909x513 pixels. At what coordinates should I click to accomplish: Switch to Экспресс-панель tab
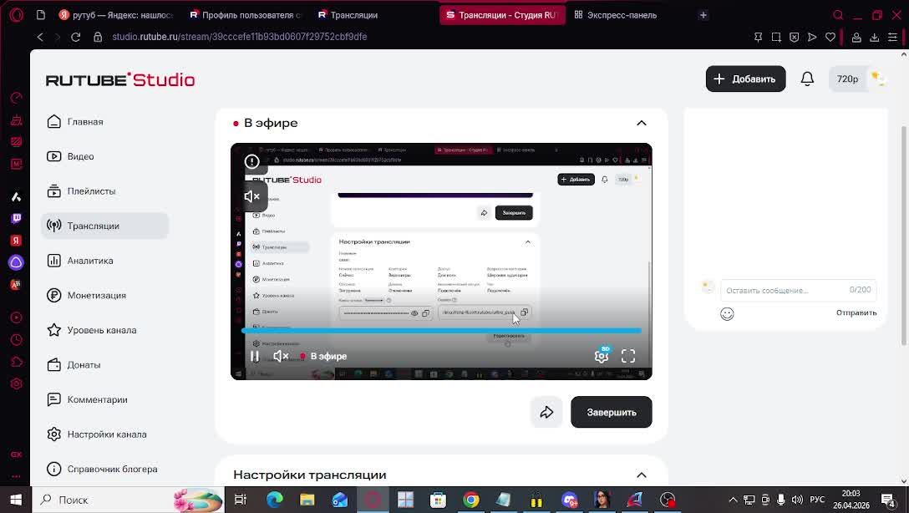point(616,15)
